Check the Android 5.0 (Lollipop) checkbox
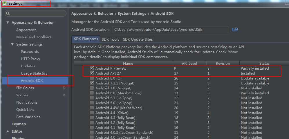Image resolution: width=289 pixels, height=139 pixels. (92, 103)
